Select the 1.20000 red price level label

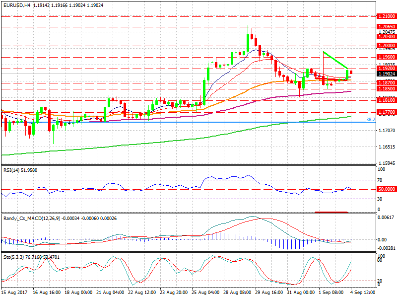pyautogui.click(x=387, y=46)
